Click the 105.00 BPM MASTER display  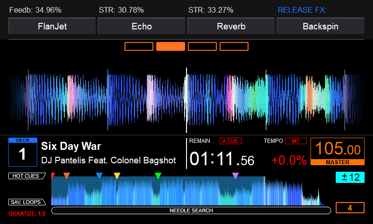tap(338, 151)
